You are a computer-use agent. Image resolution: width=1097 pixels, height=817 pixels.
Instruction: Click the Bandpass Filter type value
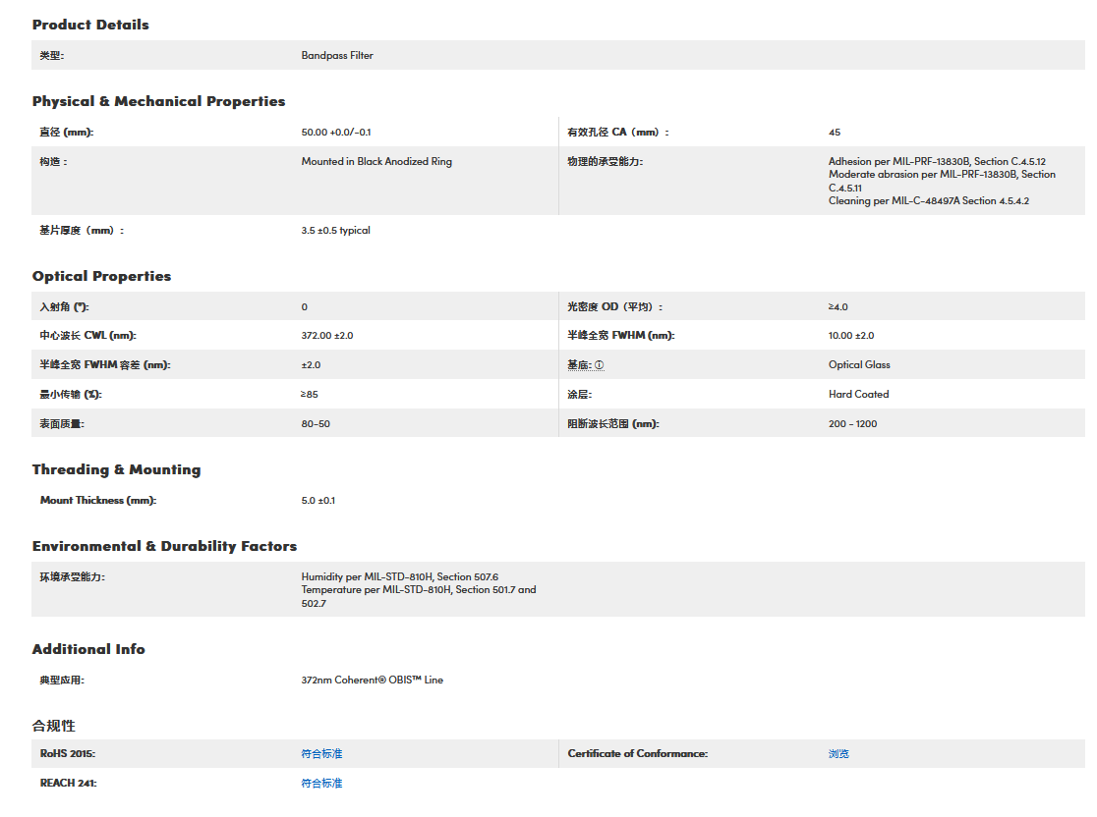[337, 56]
